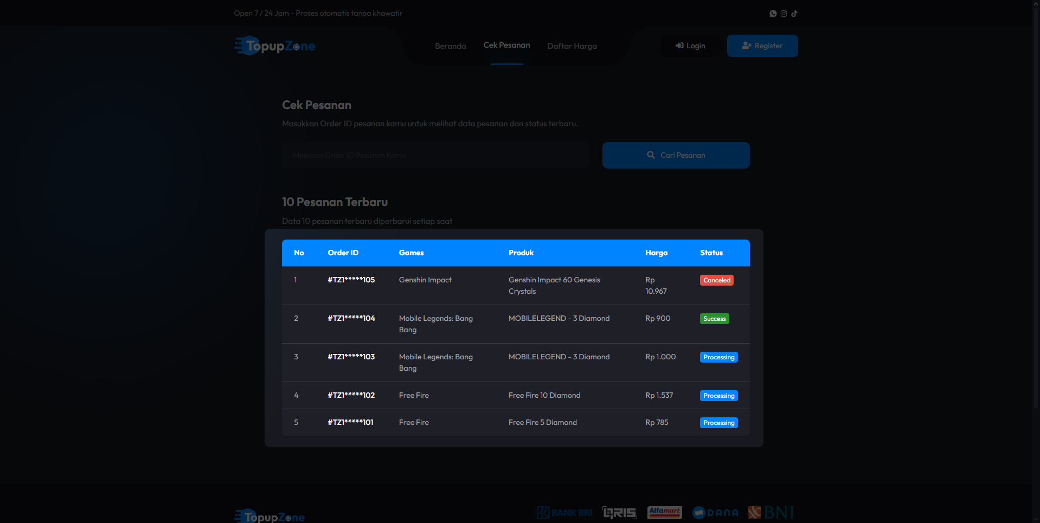Click the Bank BRI payment logo
Viewport: 1040px width, 523px height.
pyautogui.click(x=564, y=513)
